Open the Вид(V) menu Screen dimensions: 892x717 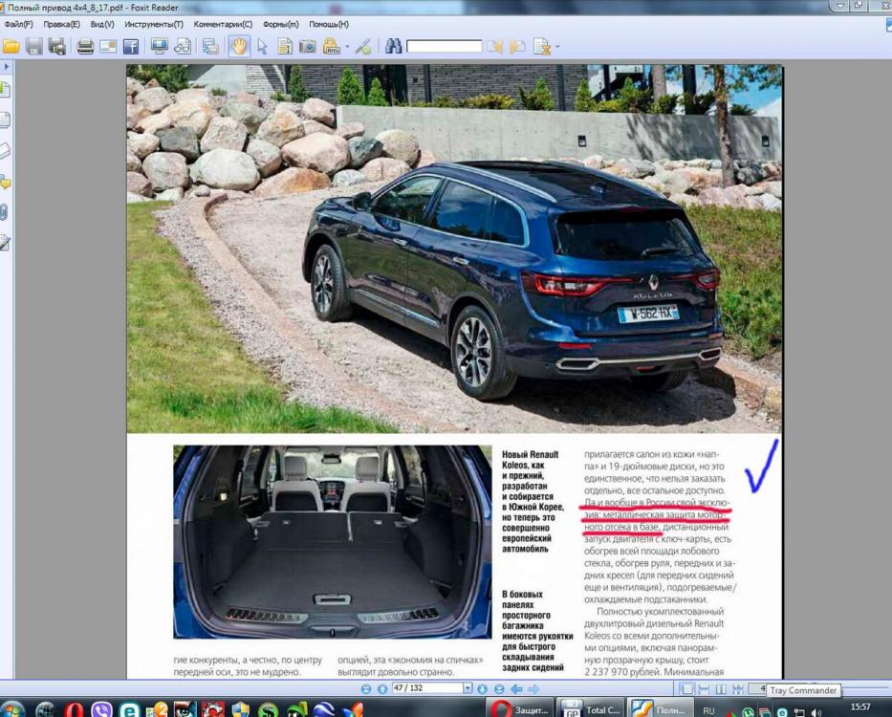[x=102, y=25]
